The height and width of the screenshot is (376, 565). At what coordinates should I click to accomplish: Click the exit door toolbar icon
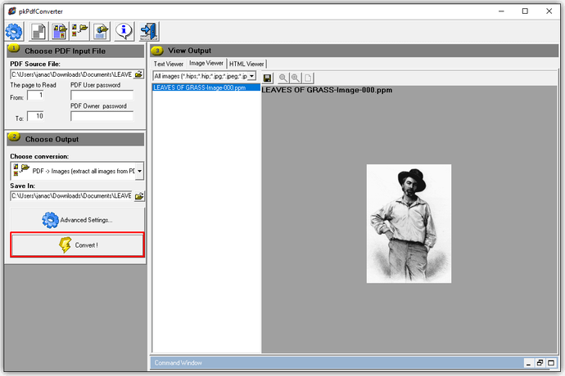(149, 31)
